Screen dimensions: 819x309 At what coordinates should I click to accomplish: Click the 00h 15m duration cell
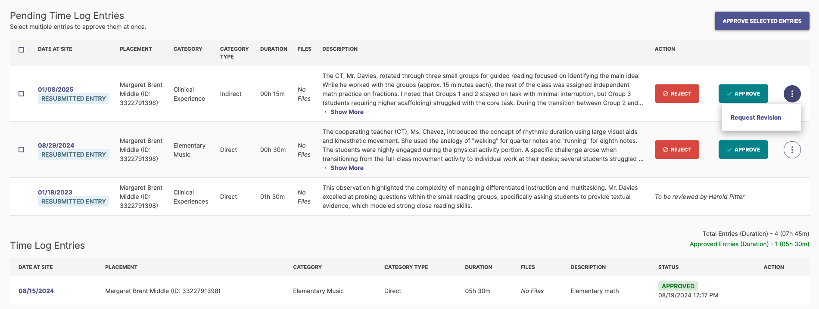(x=272, y=94)
